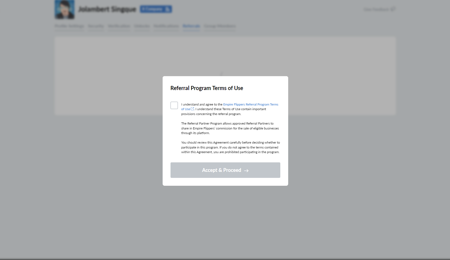Image resolution: width=450 pixels, height=260 pixels.
Task: Click the blurred Referrals tab
Action: 191,26
